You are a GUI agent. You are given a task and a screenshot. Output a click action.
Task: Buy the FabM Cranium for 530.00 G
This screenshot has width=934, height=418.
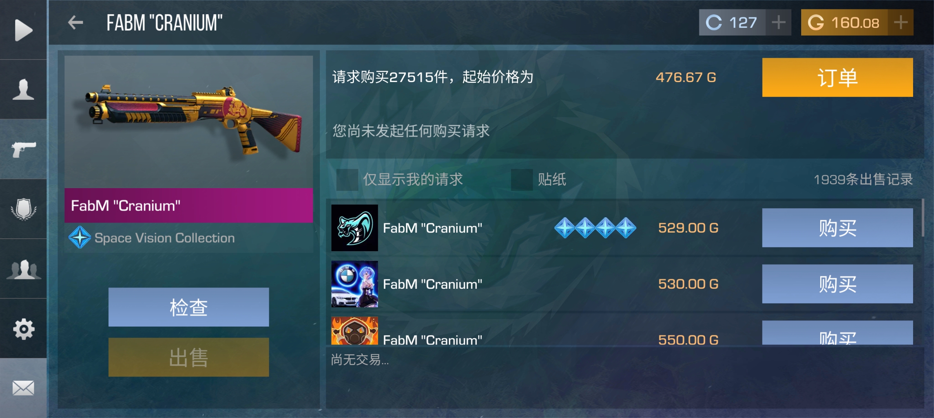[838, 284]
